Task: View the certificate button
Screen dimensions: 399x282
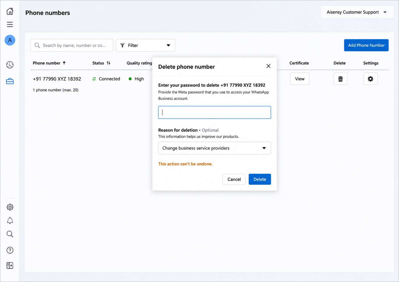Action: pos(300,79)
